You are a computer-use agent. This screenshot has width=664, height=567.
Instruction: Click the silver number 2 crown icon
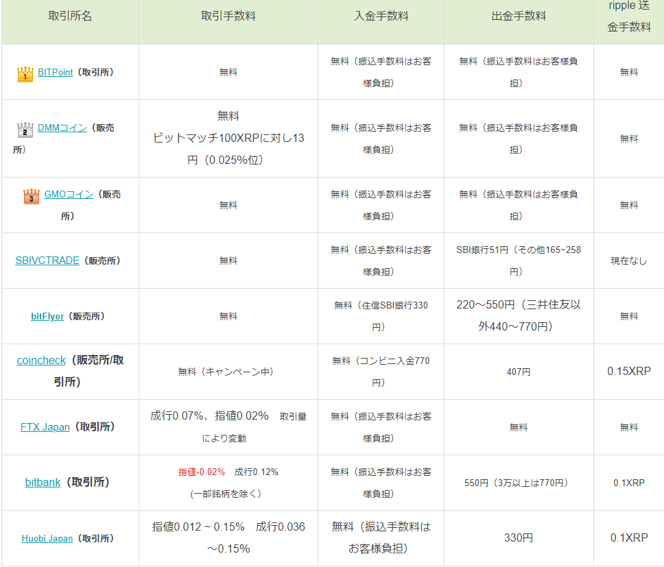pyautogui.click(x=25, y=130)
